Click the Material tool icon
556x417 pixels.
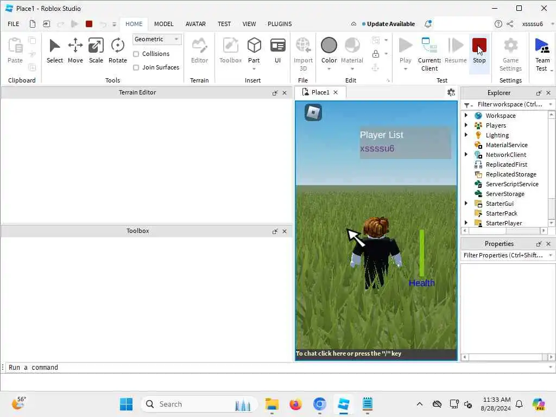click(352, 46)
